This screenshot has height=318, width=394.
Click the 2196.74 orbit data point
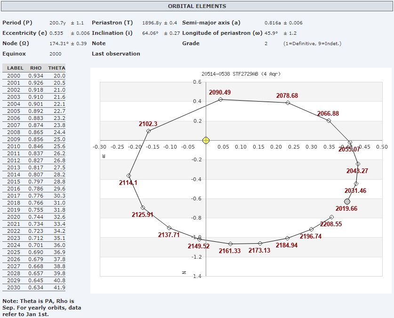pyautogui.click(x=311, y=229)
